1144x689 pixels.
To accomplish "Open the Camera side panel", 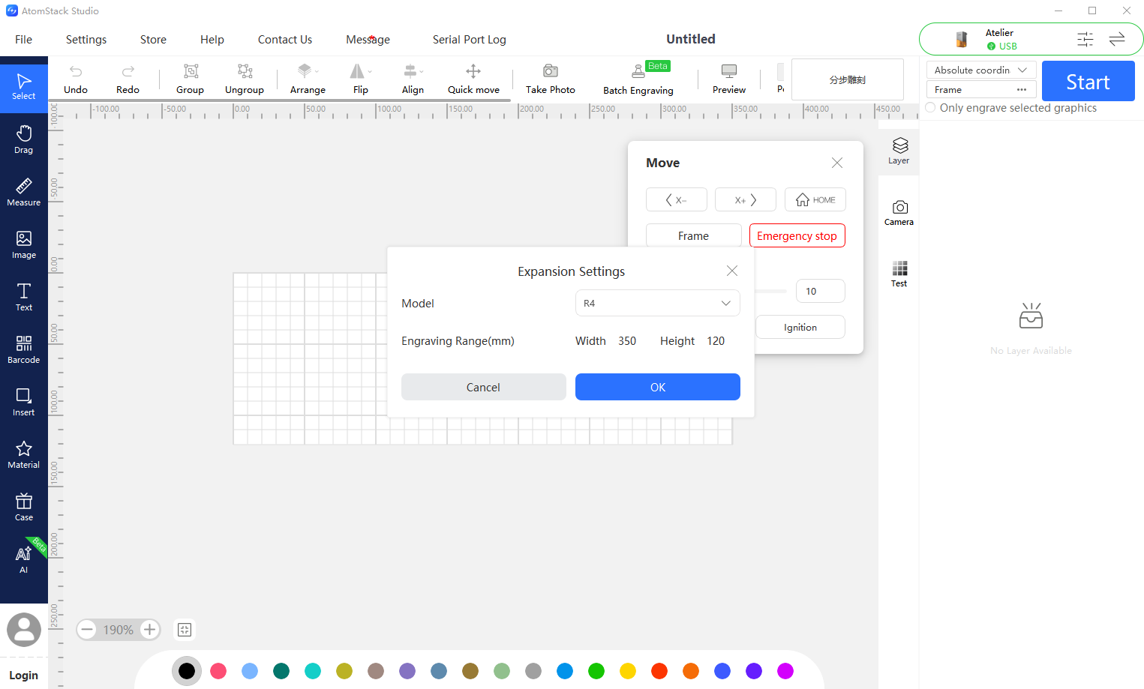I will click(899, 212).
